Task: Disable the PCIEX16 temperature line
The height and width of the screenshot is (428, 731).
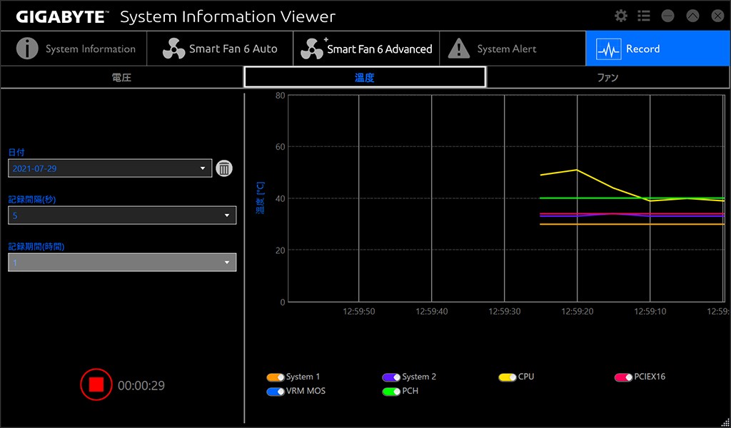Action: coord(623,377)
